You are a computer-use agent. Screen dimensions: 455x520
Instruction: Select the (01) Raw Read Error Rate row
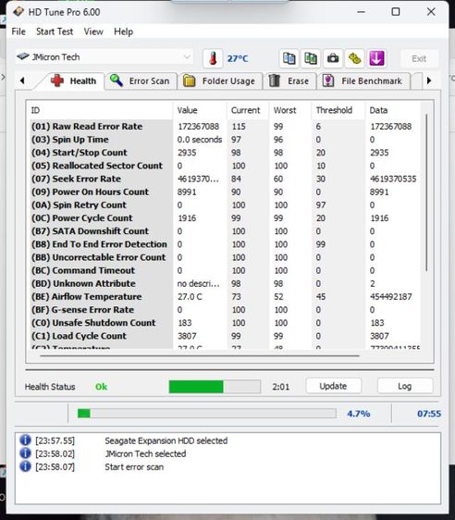(226, 127)
